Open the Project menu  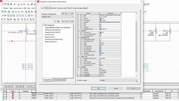tap(6, 8)
